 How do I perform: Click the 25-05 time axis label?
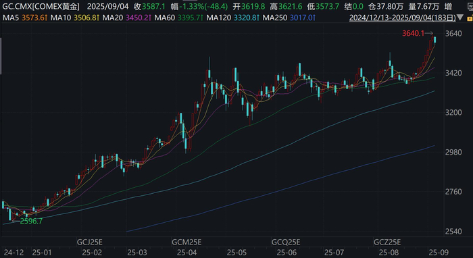pyautogui.click(x=236, y=252)
